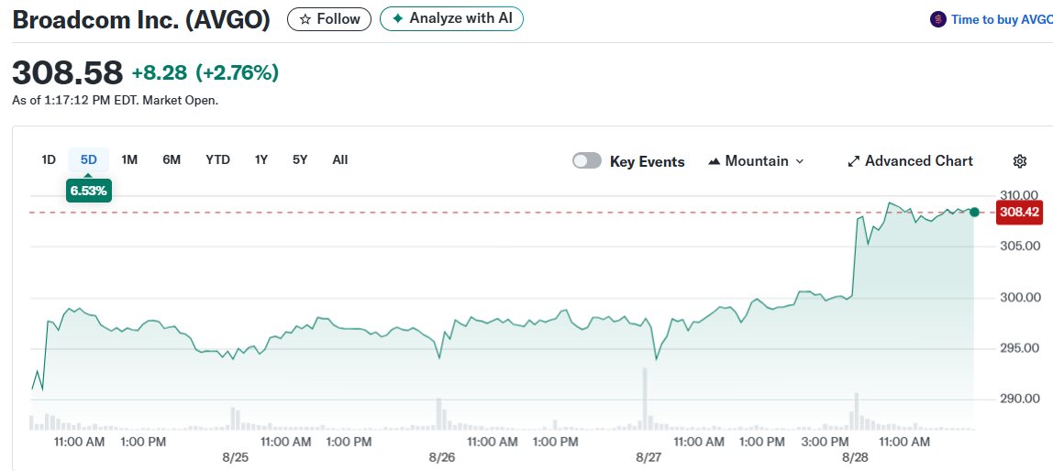Click the mountain icon of chart type
Viewport: 1053px width, 471px height.
pos(715,161)
